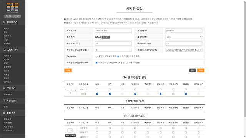
Task: Click the 페이지 링크 갯수 input field
Action: click(184, 43)
